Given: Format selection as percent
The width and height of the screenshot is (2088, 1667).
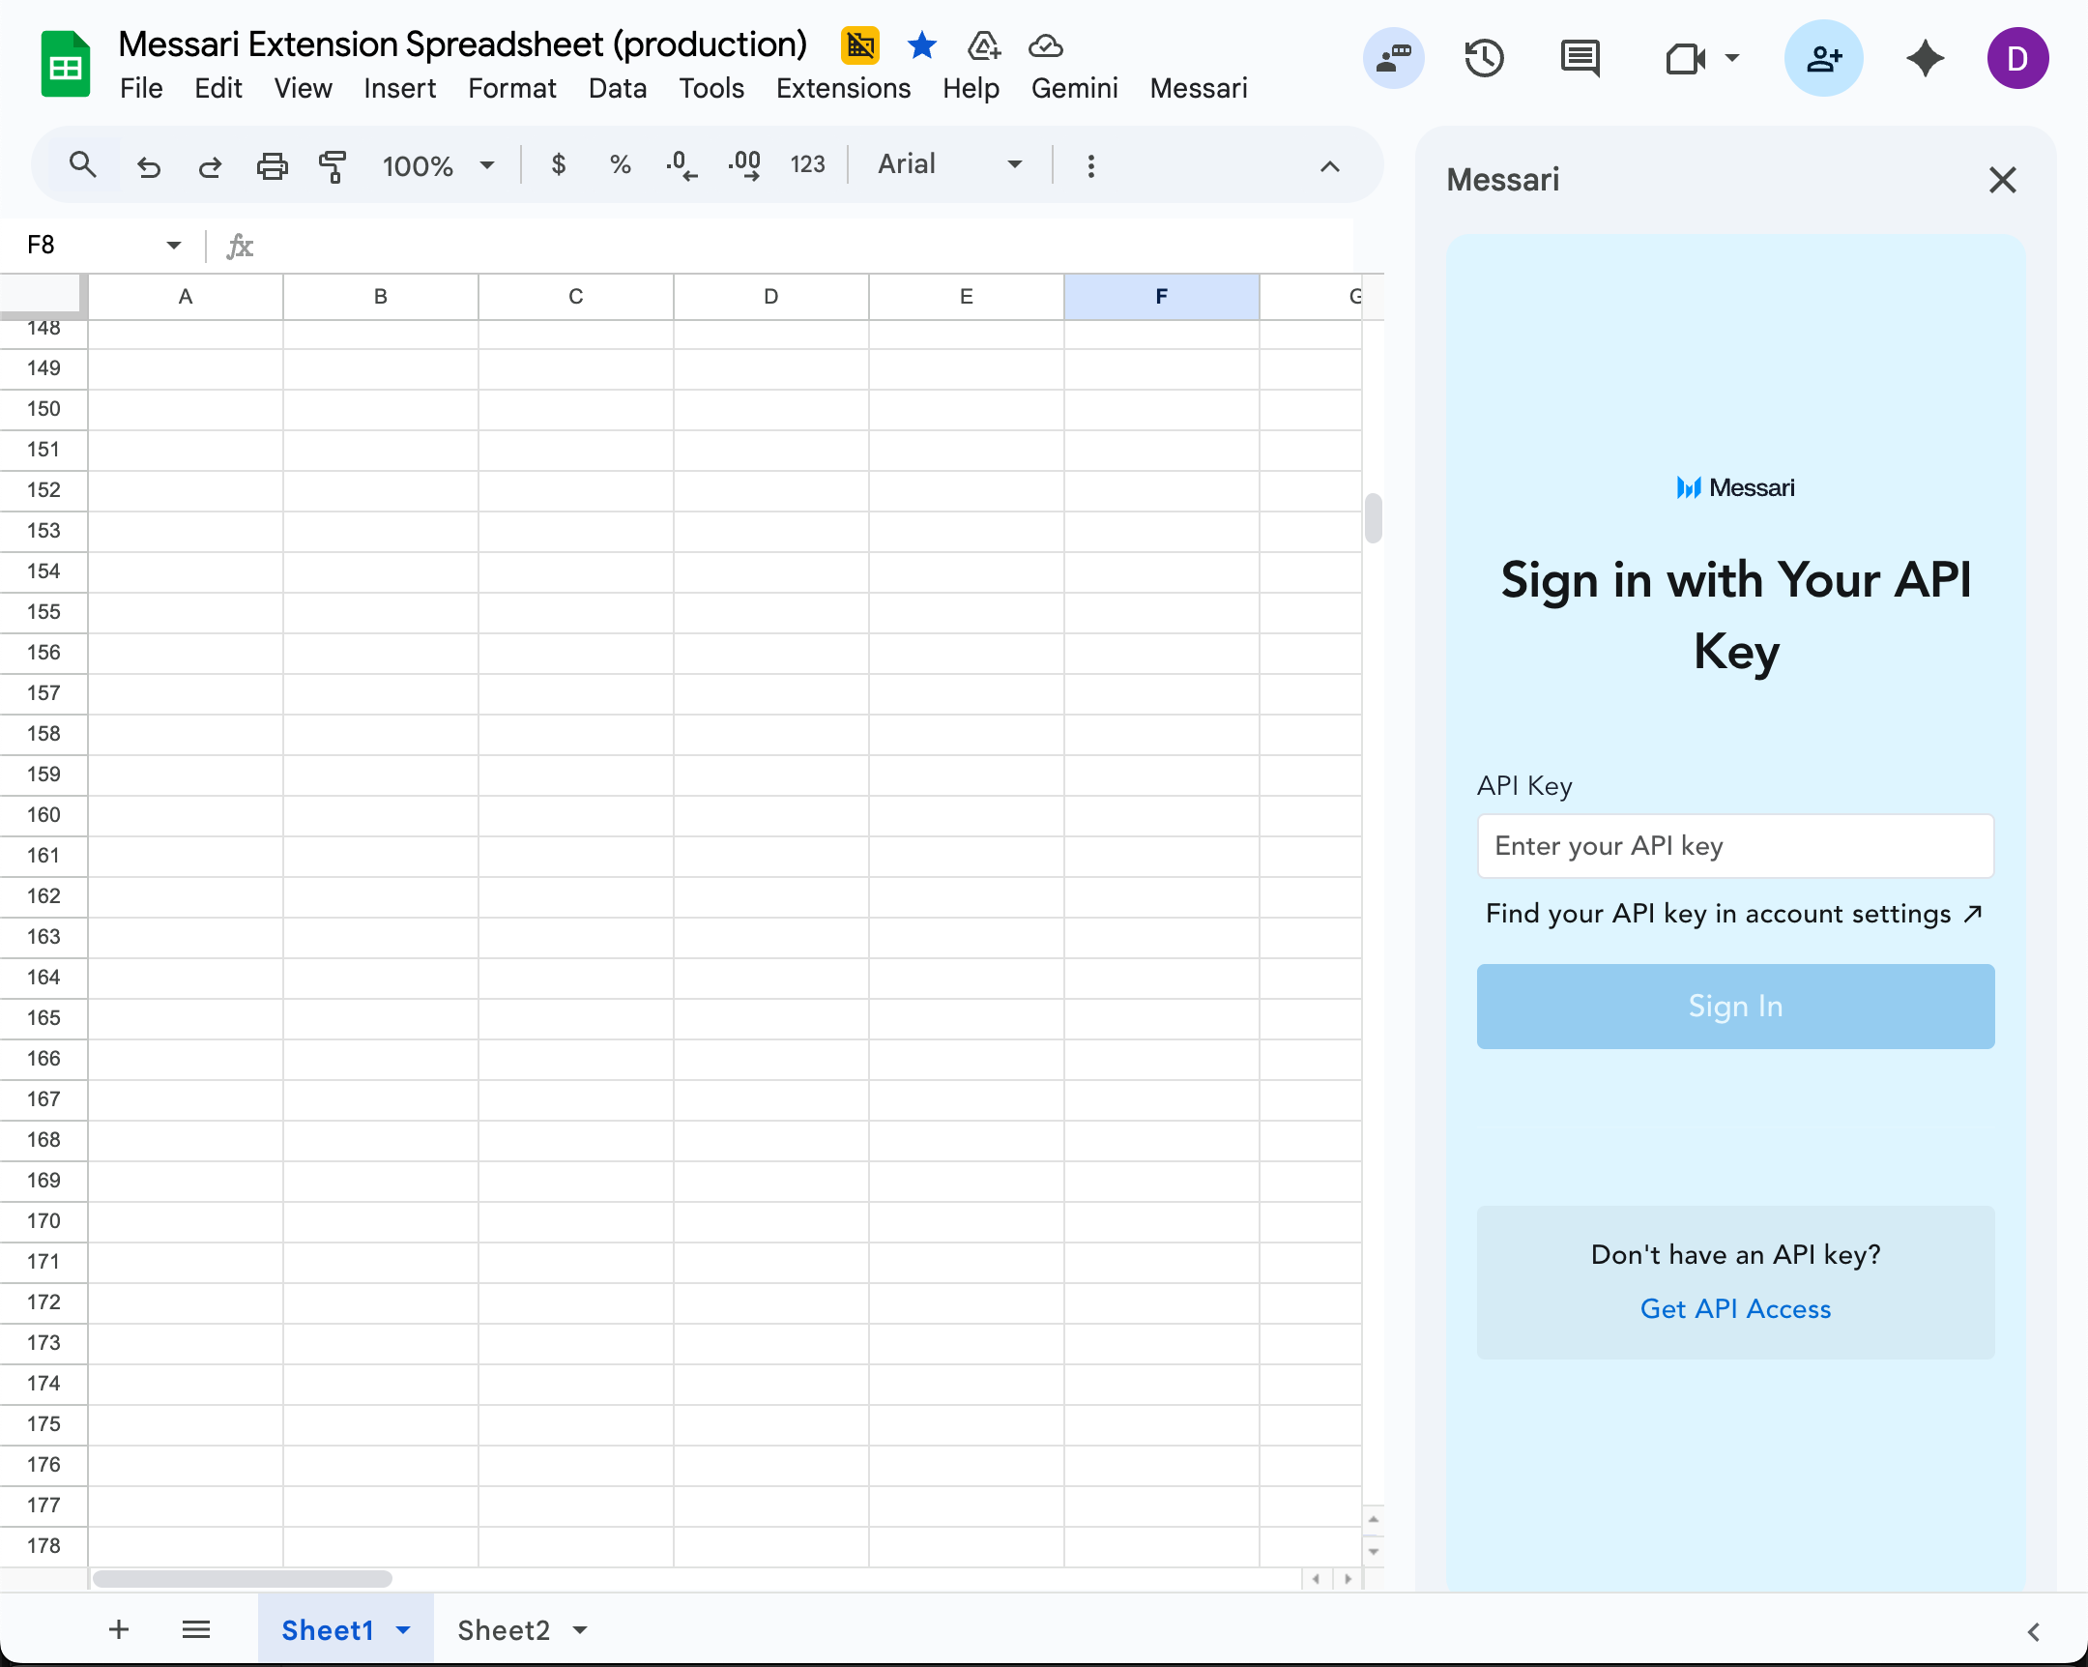Looking at the screenshot, I should tap(620, 164).
